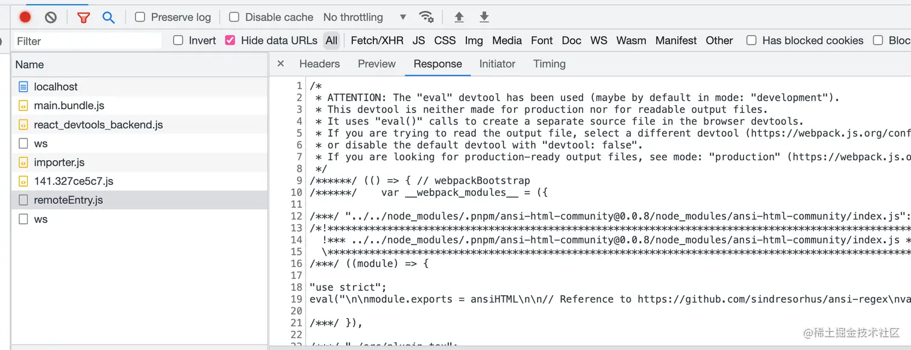Open network search magnifier
The height and width of the screenshot is (350, 911).
click(108, 17)
